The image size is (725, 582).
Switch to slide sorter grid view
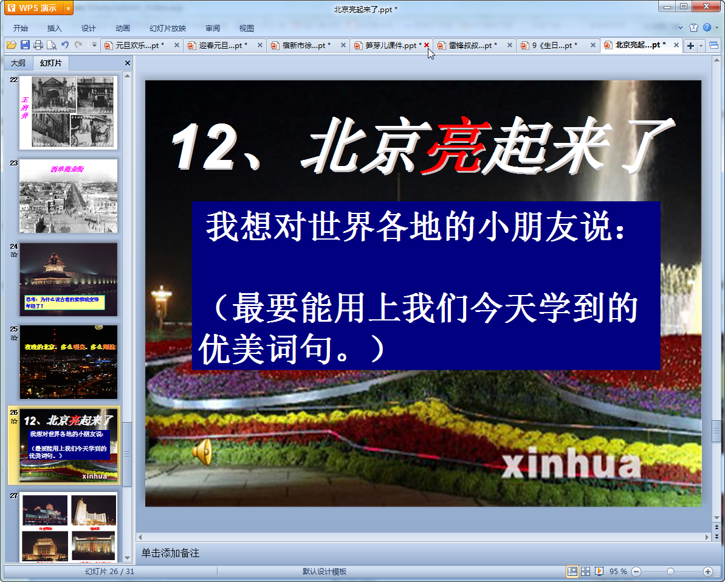point(585,571)
